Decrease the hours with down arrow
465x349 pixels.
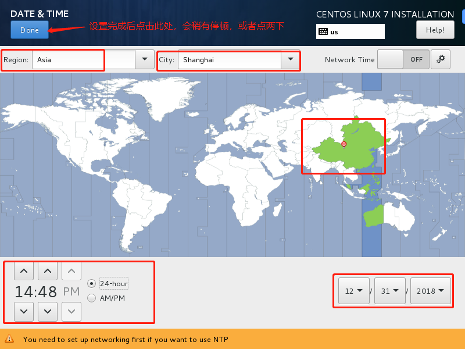24,311
